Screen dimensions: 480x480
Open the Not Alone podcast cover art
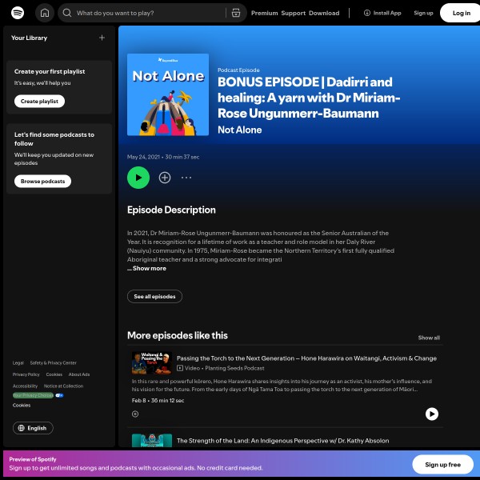click(168, 94)
